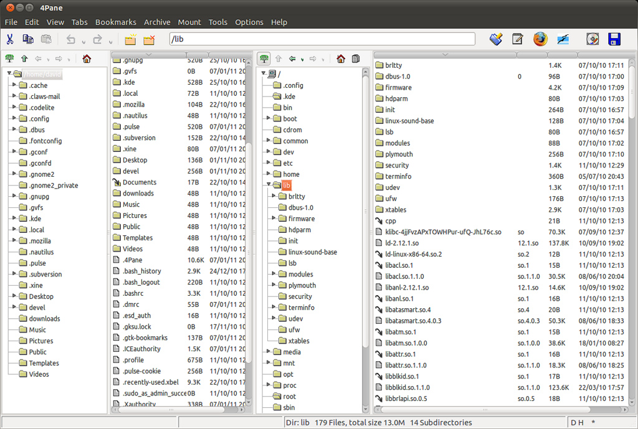This screenshot has width=638, height=429.
Task: Select the Cut tool in the toolbar
Action: [10, 39]
